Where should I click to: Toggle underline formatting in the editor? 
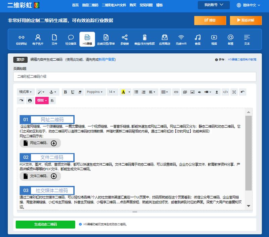pyautogui.click(x=73, y=92)
